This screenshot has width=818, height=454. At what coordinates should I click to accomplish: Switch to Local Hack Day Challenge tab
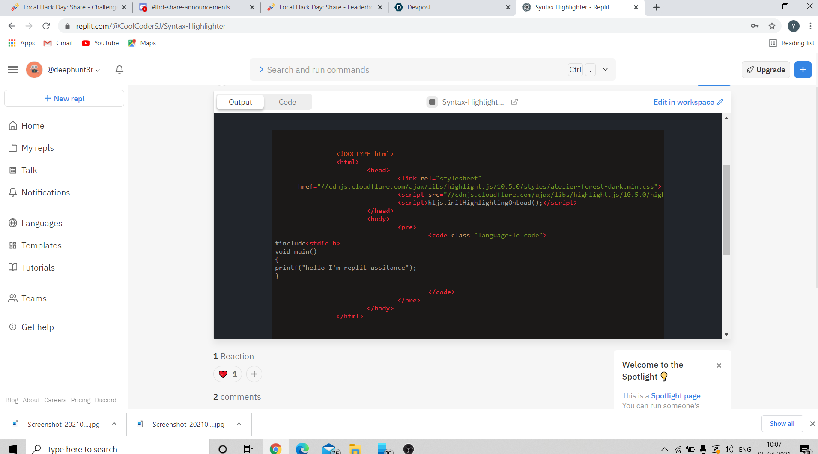[x=69, y=7]
